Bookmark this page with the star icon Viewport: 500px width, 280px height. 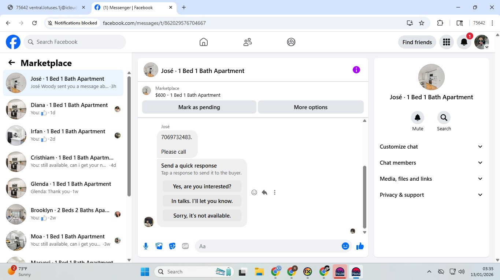pos(422,23)
